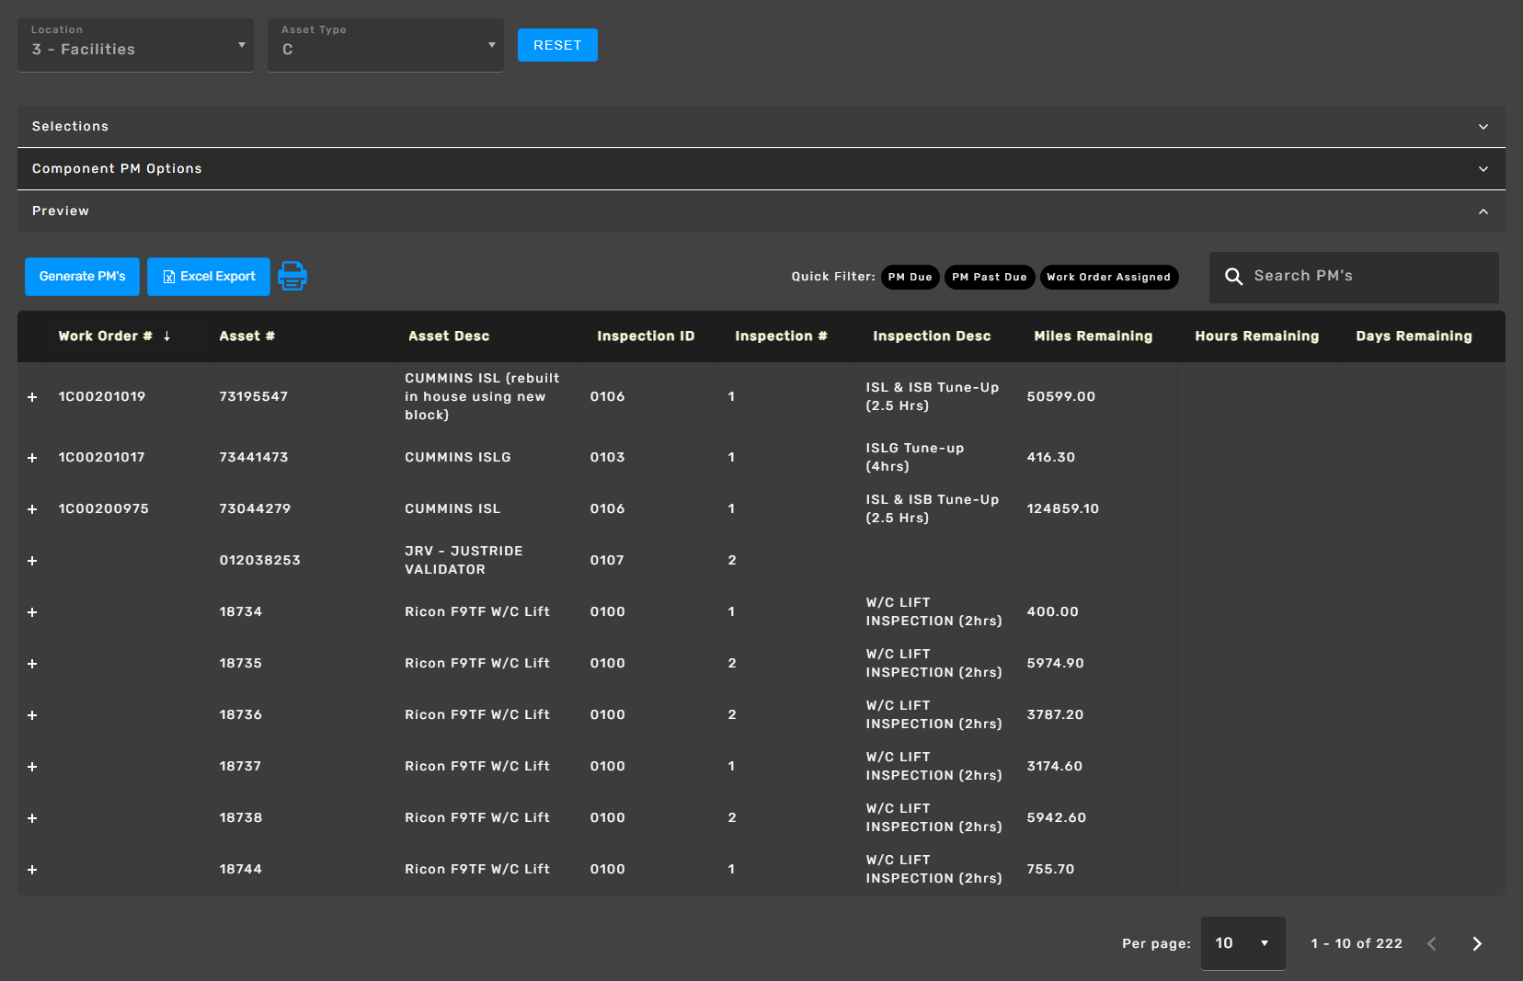
Task: Open the Per page dropdown
Action: 1242,943
